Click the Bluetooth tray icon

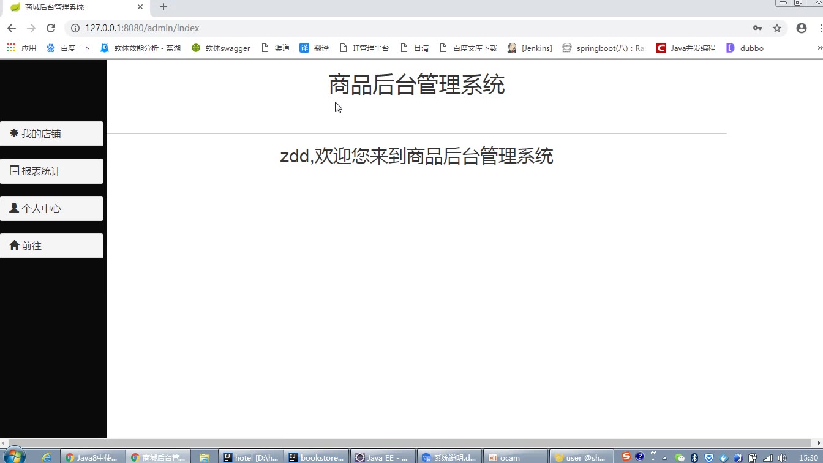(694, 457)
